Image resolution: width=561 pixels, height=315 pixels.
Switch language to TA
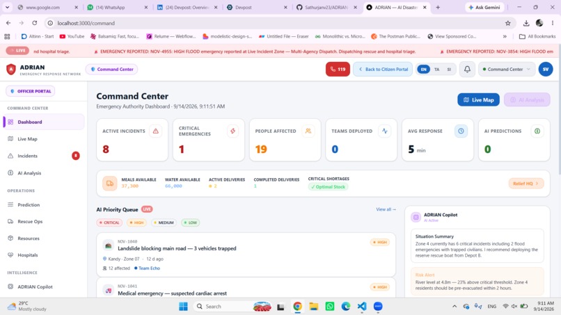click(437, 70)
